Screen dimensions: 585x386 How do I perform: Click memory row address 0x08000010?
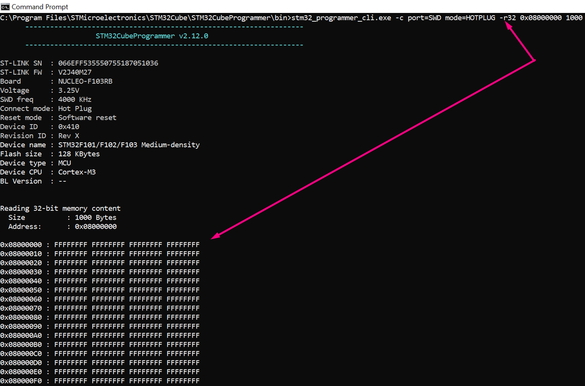coord(21,254)
